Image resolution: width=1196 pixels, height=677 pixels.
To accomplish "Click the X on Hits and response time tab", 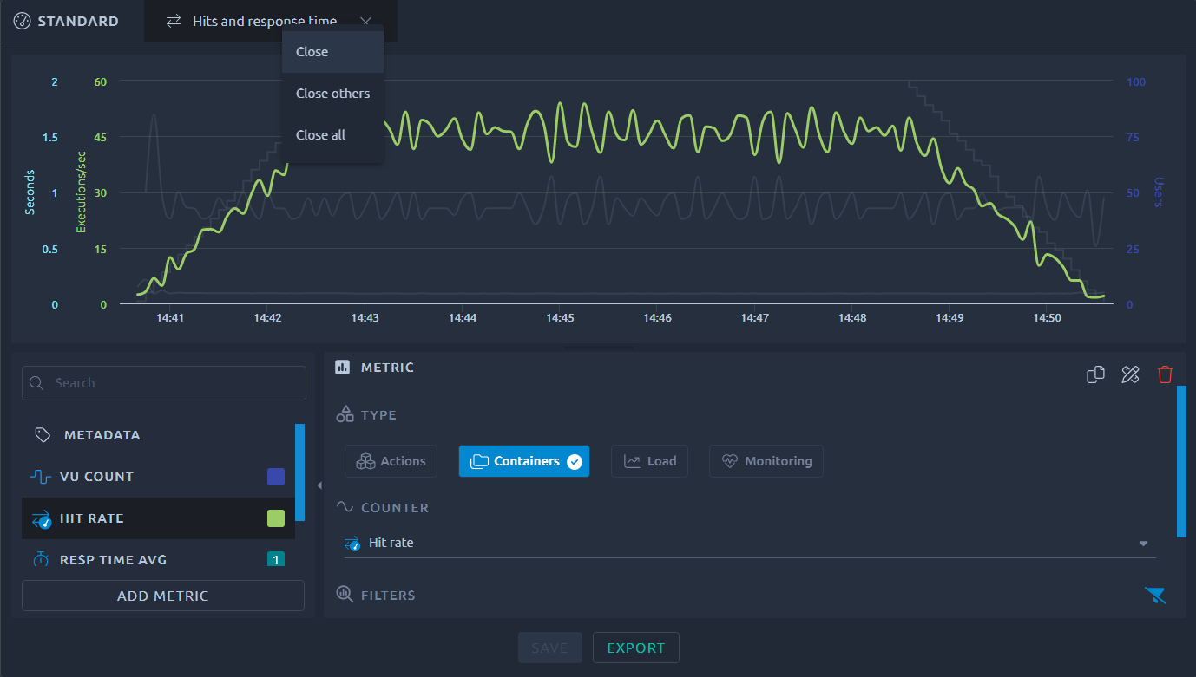I will pyautogui.click(x=366, y=21).
